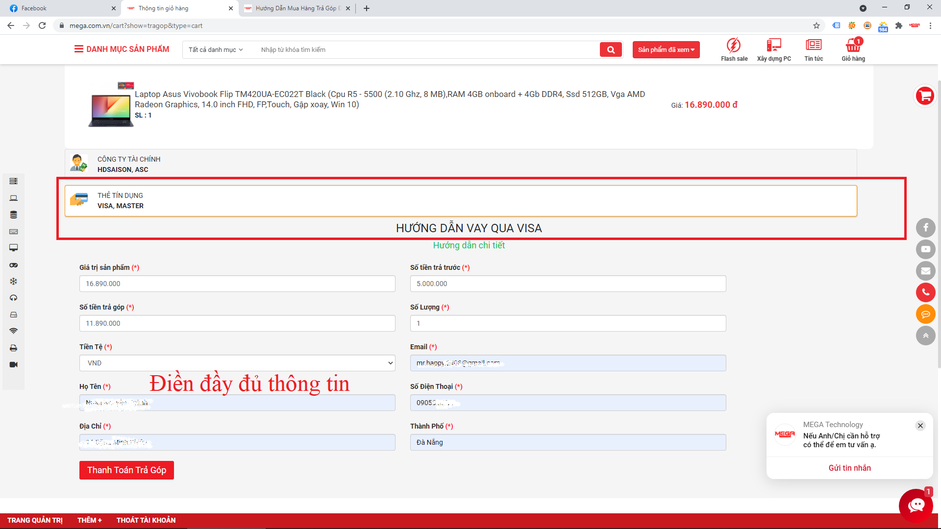This screenshot has height=529, width=941.
Task: Click the Số Điện Thoại phone field
Action: 568,403
